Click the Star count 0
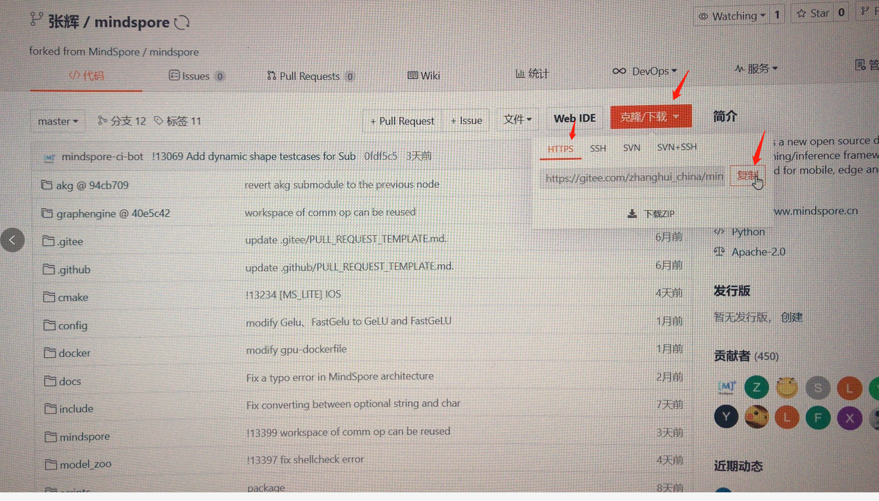Viewport: 879px width, 501px height. click(x=841, y=13)
